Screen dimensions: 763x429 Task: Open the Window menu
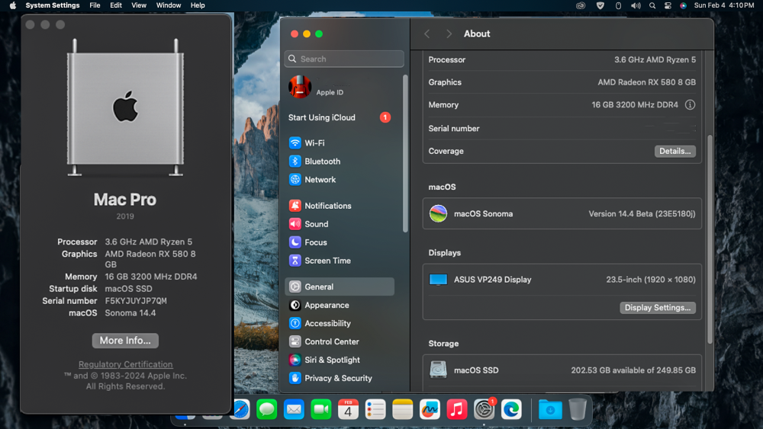click(x=169, y=5)
